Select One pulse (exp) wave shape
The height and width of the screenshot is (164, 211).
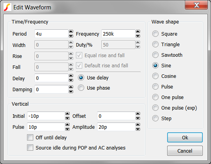[155, 108]
